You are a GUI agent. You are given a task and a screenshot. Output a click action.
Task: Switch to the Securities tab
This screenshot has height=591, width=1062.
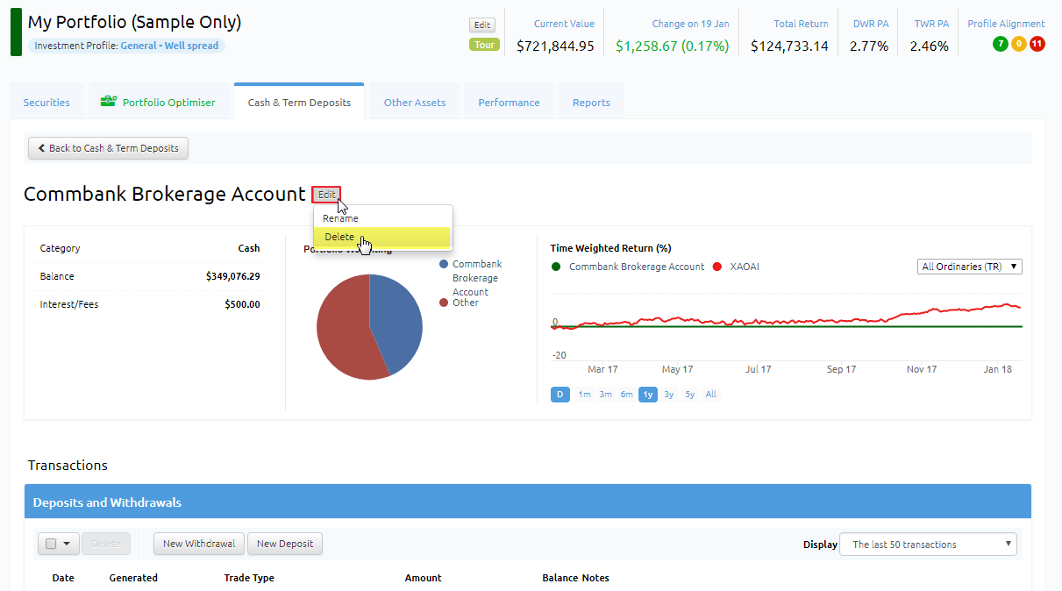[46, 103]
